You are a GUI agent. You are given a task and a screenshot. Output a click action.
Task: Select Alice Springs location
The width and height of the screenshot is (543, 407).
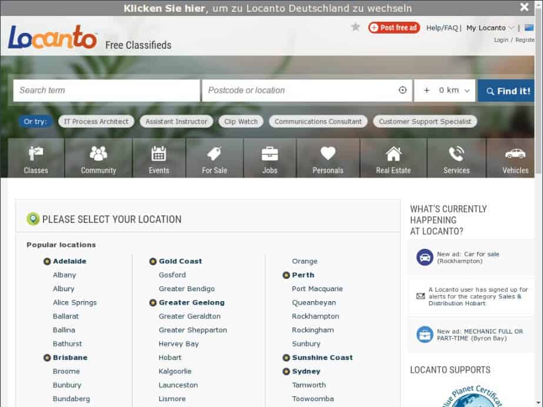point(75,303)
